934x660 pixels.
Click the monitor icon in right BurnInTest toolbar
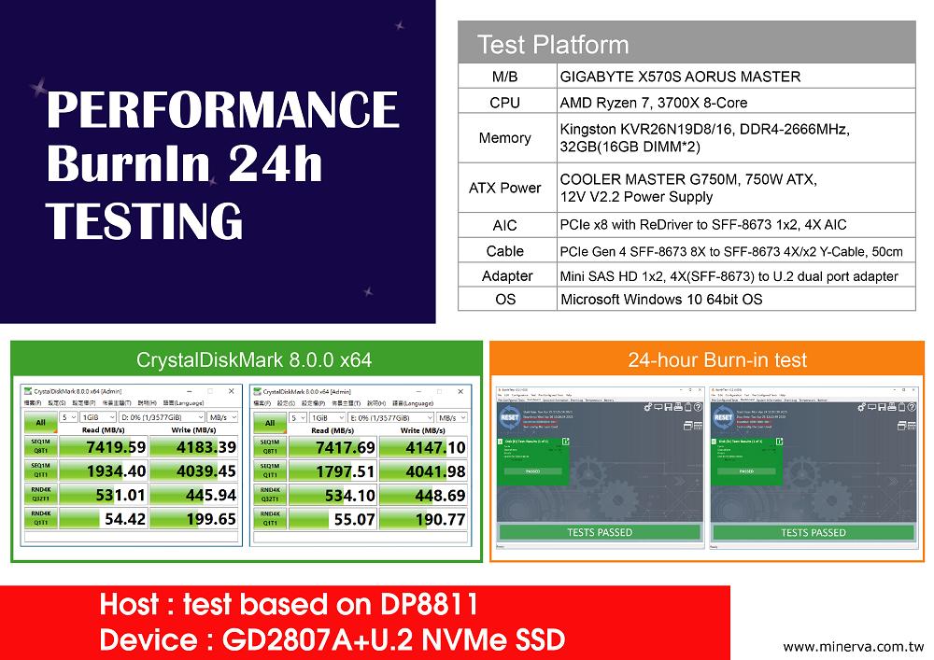tap(871, 407)
